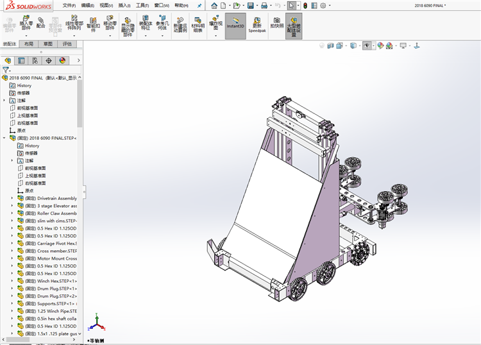Click 材料明细表 (Bill of Materials) tool
The width and height of the screenshot is (481, 345).
[x=198, y=25]
